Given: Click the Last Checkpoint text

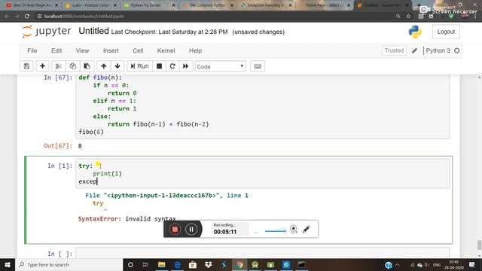Looking at the screenshot, I should [169, 32].
